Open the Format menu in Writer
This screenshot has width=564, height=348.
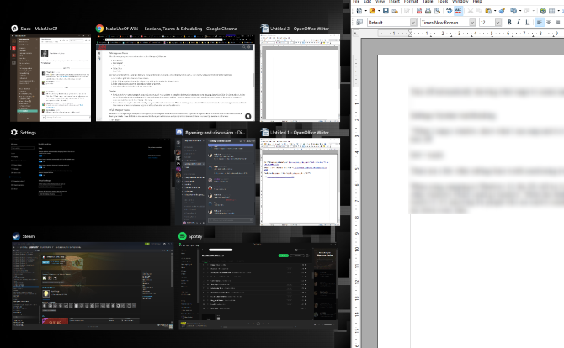[x=411, y=2]
